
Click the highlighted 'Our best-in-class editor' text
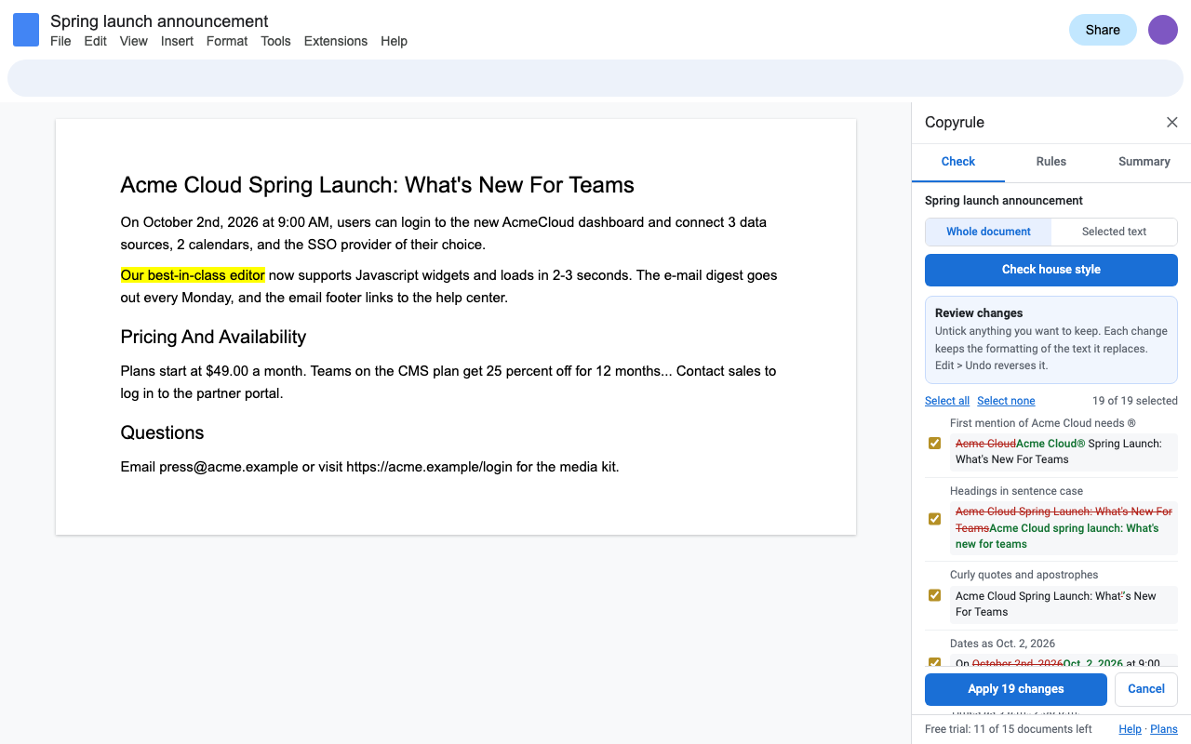(193, 275)
